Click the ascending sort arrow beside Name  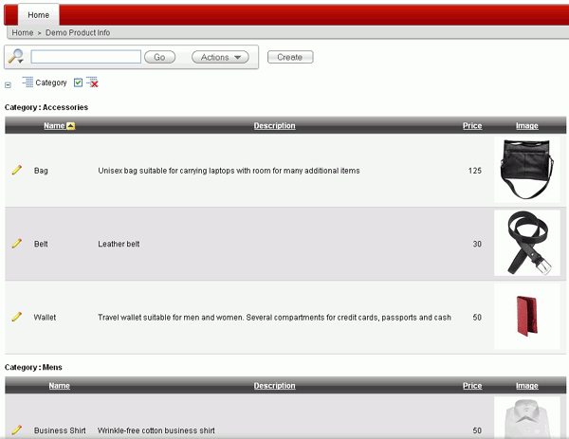click(71, 126)
